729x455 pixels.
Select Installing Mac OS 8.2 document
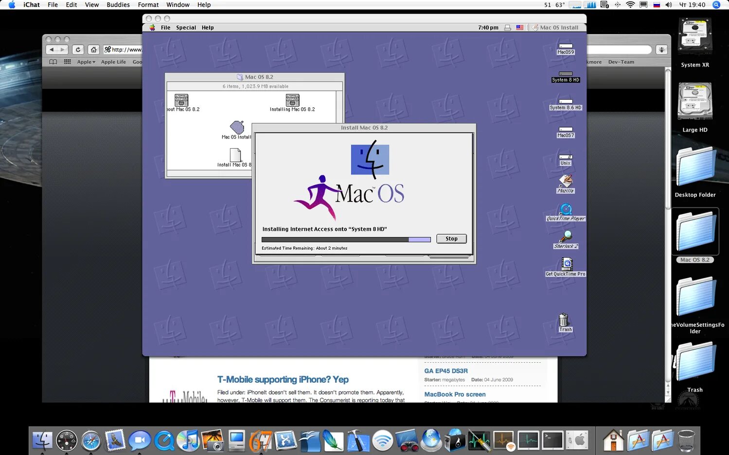tap(292, 103)
